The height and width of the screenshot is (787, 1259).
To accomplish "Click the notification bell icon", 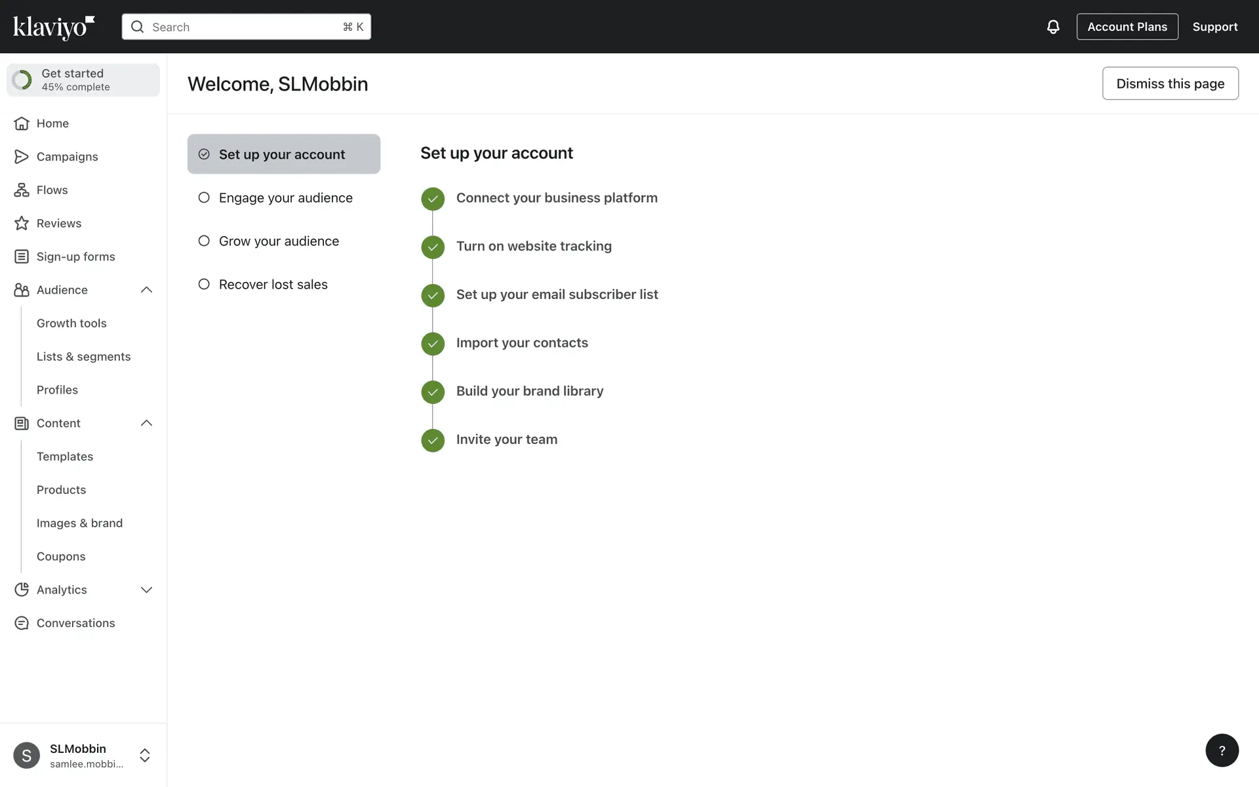I will tap(1052, 27).
